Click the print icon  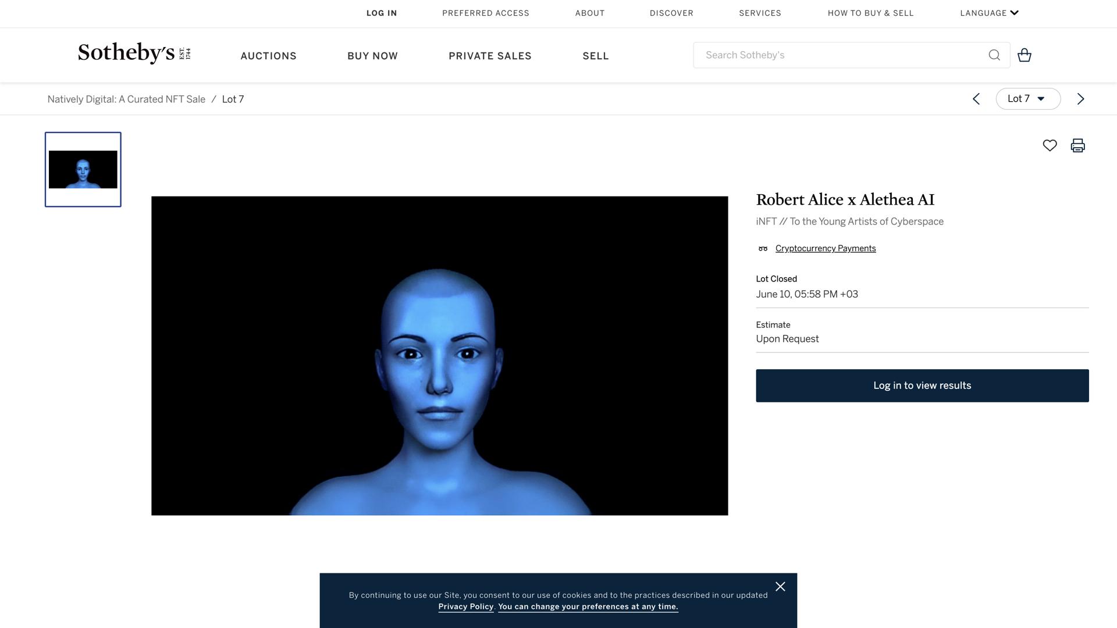pyautogui.click(x=1077, y=145)
